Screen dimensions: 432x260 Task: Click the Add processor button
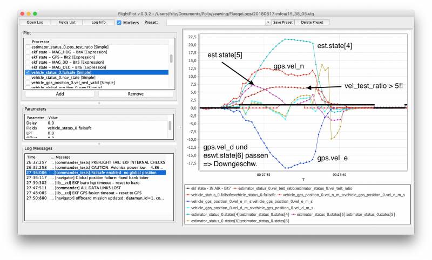pyautogui.click(x=60, y=93)
